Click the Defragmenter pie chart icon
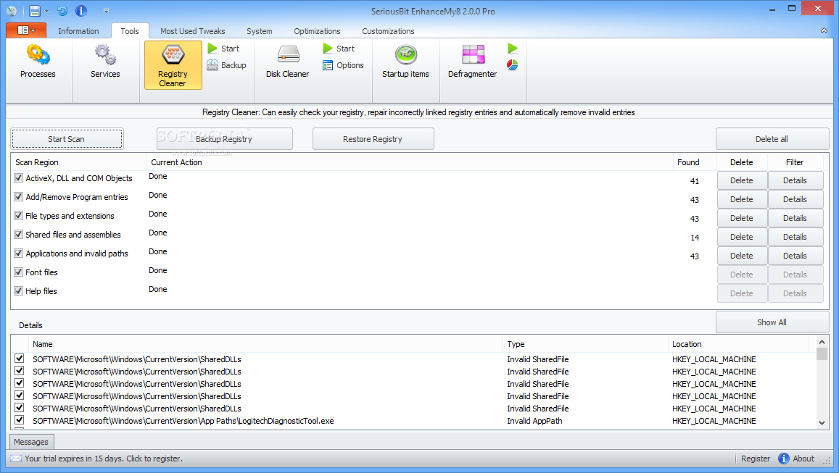Viewport: 839px width, 473px height. [512, 64]
